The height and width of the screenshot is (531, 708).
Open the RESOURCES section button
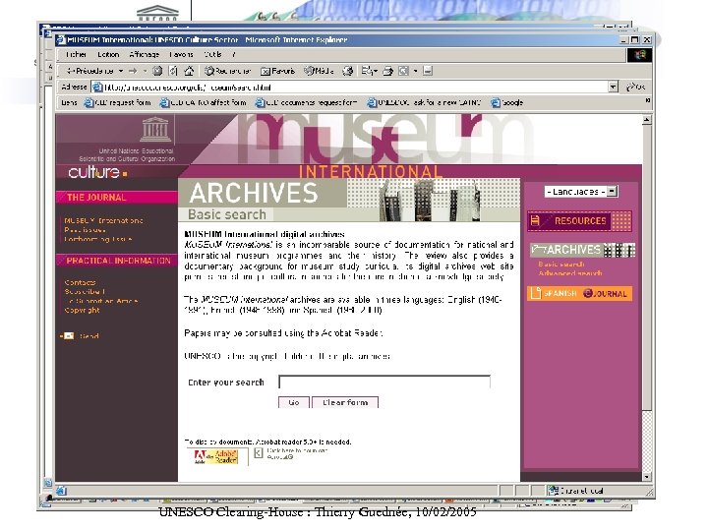tap(579, 221)
